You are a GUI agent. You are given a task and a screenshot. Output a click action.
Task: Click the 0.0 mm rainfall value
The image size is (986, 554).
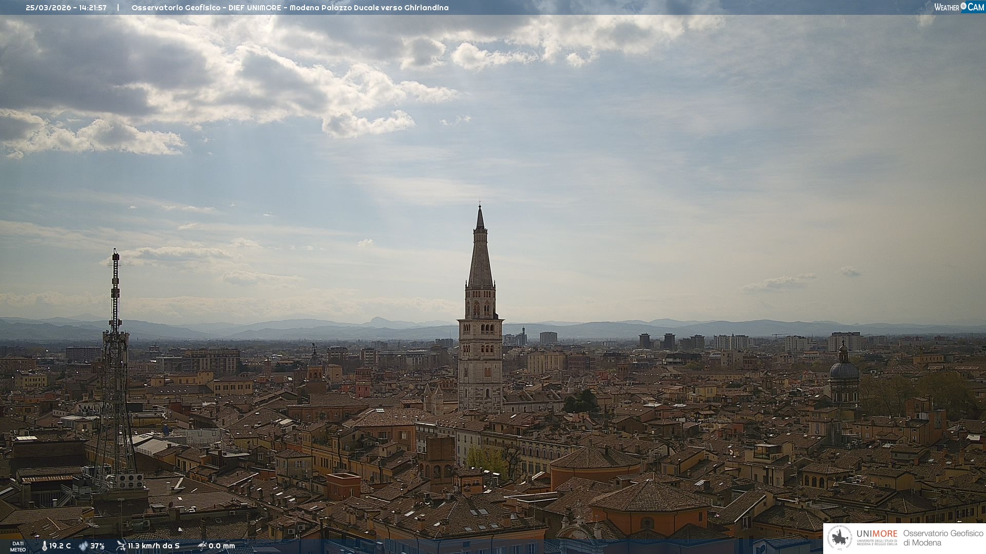pyautogui.click(x=221, y=546)
